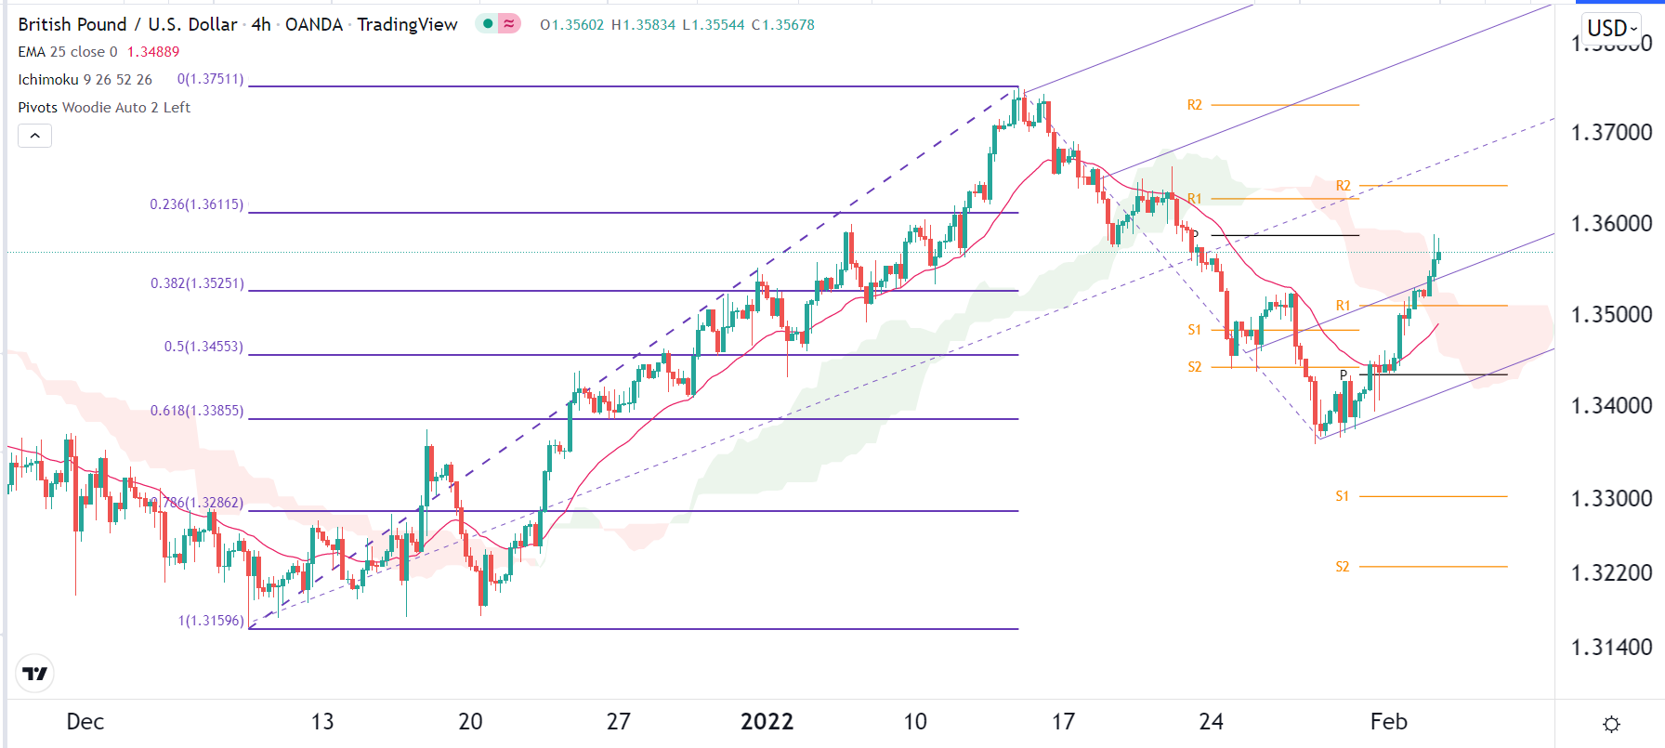Viewport: 1665px width, 748px height.
Task: Open chart settings gear icon
Action: pos(1611,724)
